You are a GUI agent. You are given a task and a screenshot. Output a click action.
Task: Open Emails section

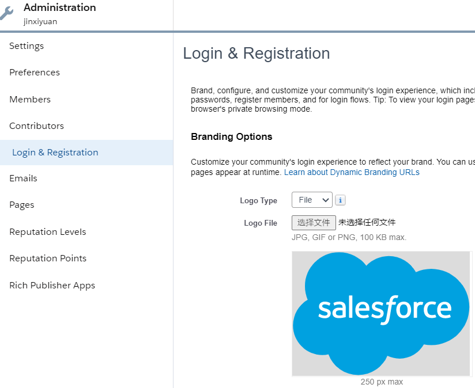[x=23, y=178]
